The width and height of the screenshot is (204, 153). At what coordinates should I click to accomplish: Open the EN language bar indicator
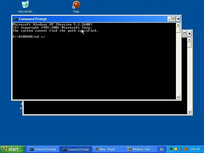(162, 149)
